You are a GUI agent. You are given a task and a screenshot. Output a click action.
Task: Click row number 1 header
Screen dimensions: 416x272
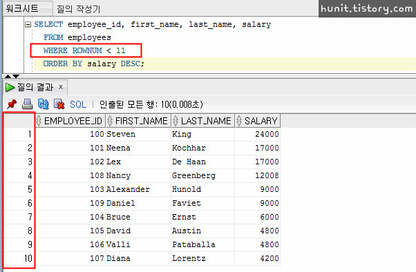tap(19, 134)
